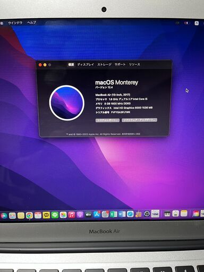Click the 'macOS Monterey' title text
Viewport: 204px width, 272px height.
[x=117, y=82]
